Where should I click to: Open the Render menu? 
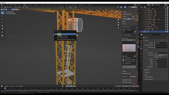[x=11, y=5]
